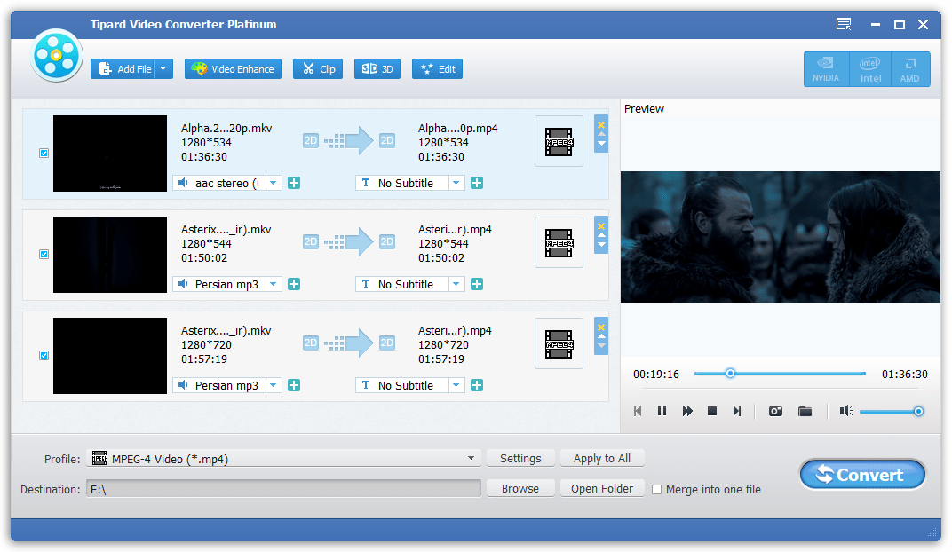Image resolution: width=952 pixels, height=552 pixels.
Task: Move 1280*544 Asterix file down
Action: coord(601,245)
